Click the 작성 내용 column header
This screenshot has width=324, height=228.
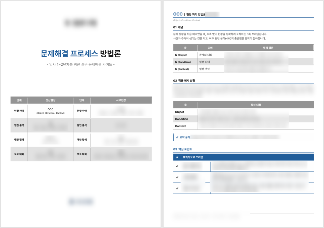tap(256, 105)
